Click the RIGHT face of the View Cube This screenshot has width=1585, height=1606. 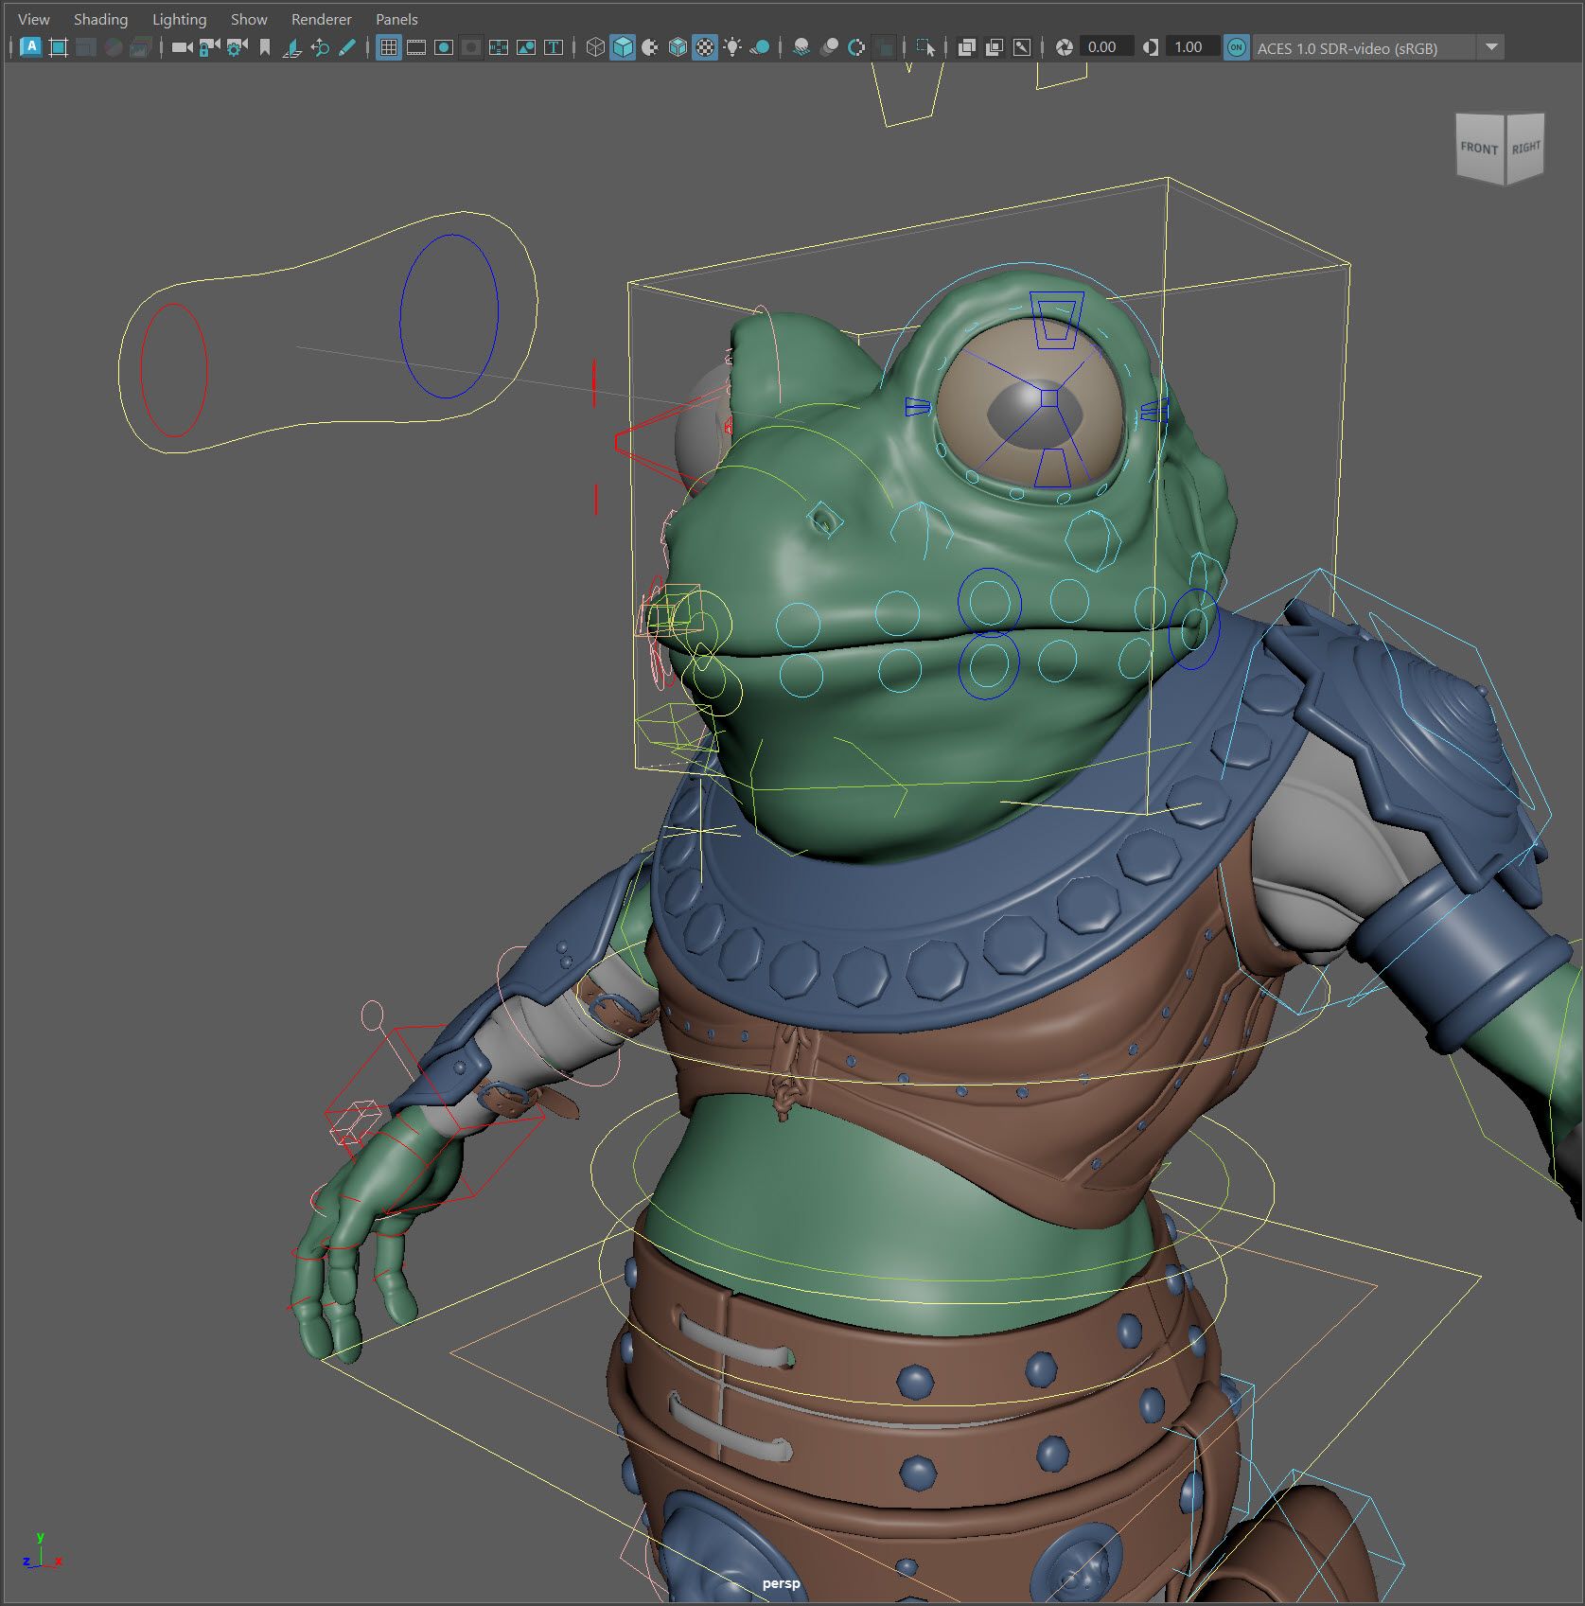click(1524, 148)
